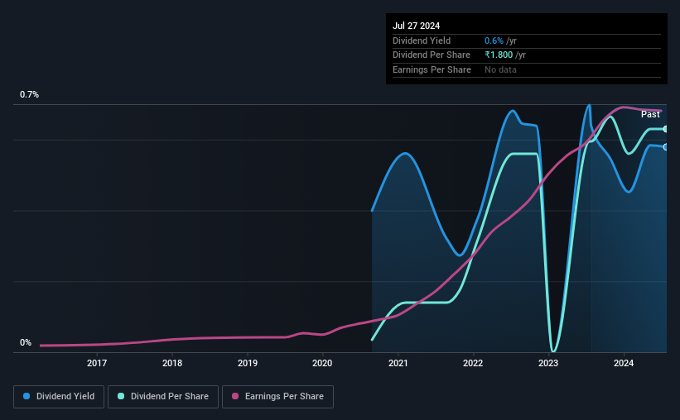
Task: Select the 2024 tick on the timeline axis
Action: click(x=624, y=363)
